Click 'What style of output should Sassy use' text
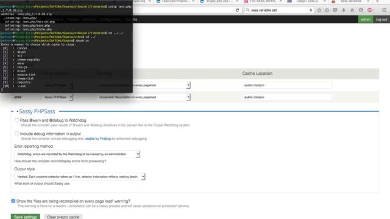The width and height of the screenshot is (390, 219). (x=42, y=184)
